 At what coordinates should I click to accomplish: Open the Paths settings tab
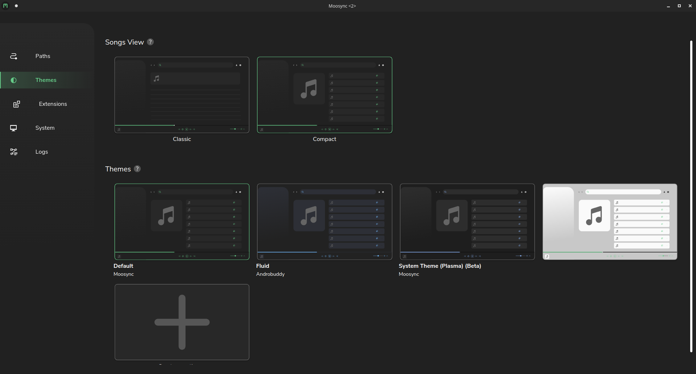coord(47,56)
